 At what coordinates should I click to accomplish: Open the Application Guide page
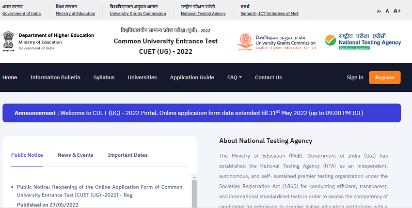(x=192, y=77)
